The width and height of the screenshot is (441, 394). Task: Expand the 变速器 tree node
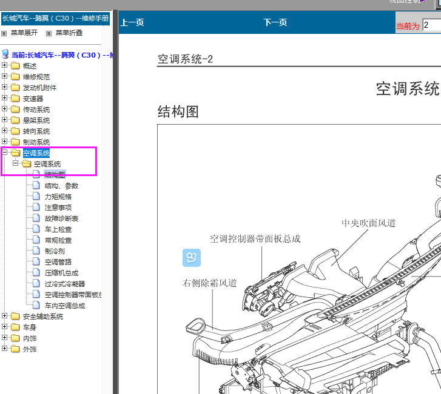(4, 98)
